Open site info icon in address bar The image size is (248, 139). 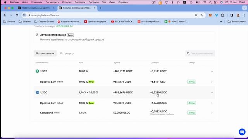[24, 15]
